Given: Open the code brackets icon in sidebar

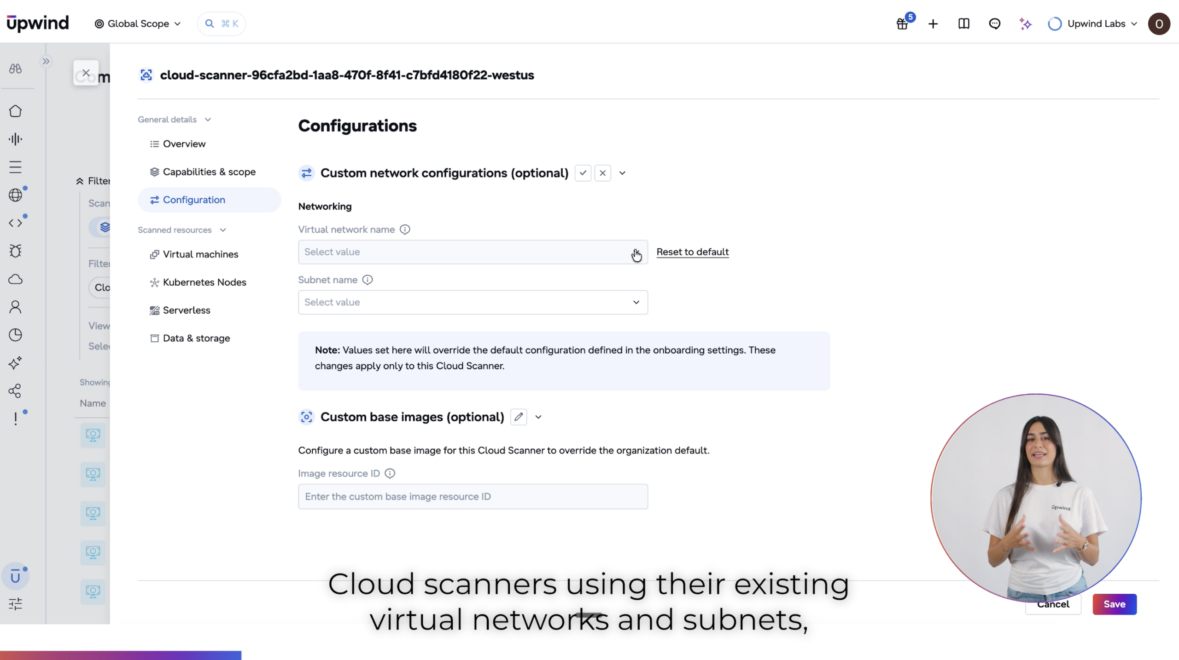Looking at the screenshot, I should (x=15, y=223).
